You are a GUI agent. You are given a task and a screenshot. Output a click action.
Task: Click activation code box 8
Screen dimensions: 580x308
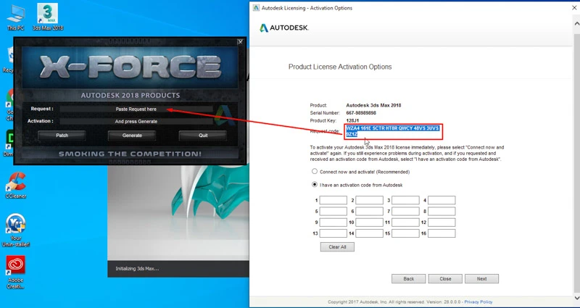442,212
